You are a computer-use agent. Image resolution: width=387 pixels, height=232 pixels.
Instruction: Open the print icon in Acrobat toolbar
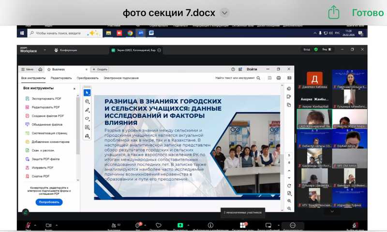click(279, 78)
